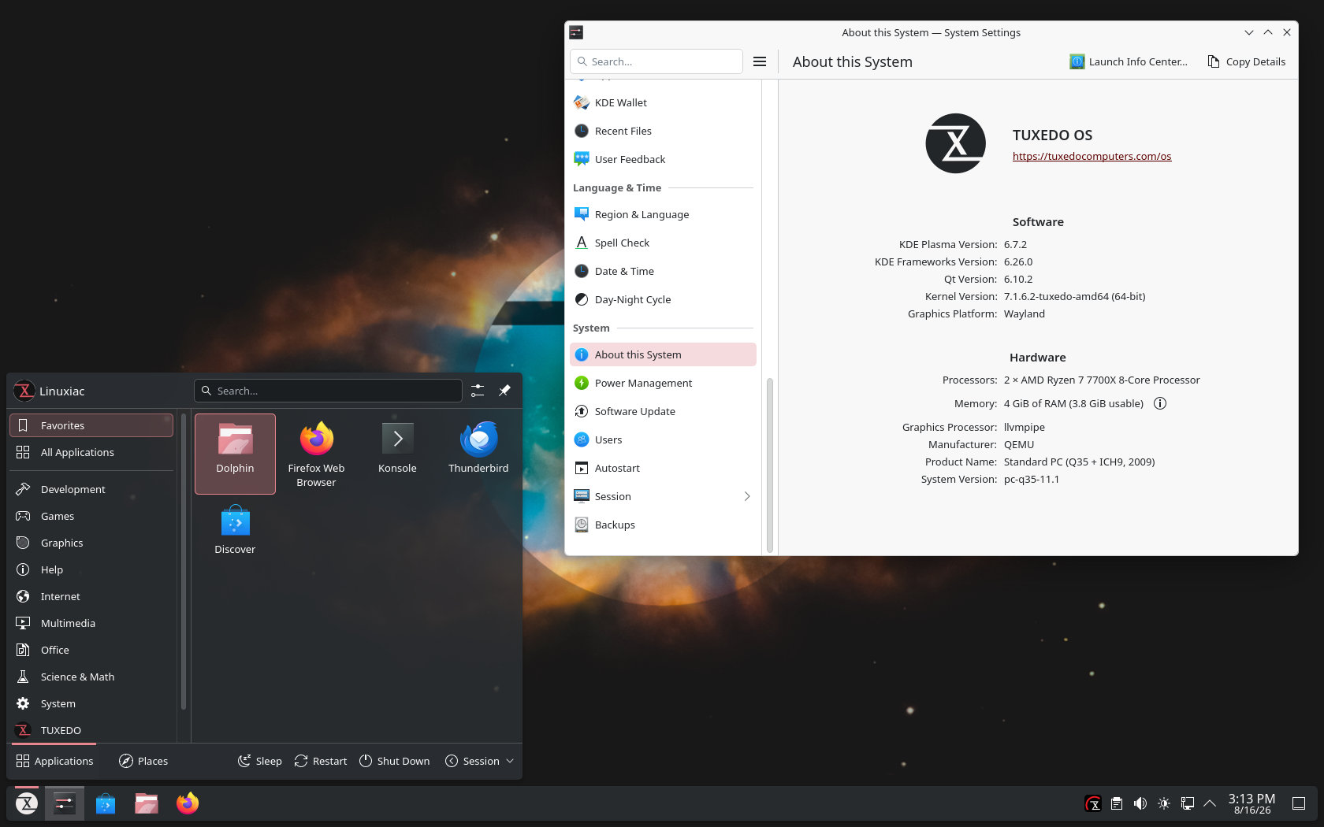The width and height of the screenshot is (1324, 827).
Task: Open the Office category
Action: 91,650
